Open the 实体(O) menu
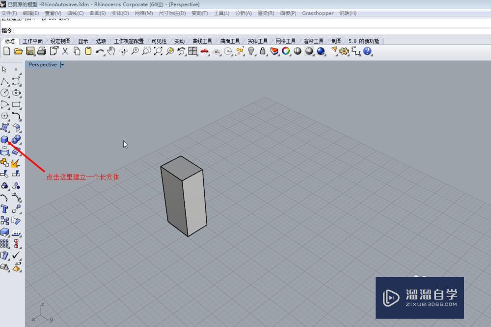 (x=120, y=13)
